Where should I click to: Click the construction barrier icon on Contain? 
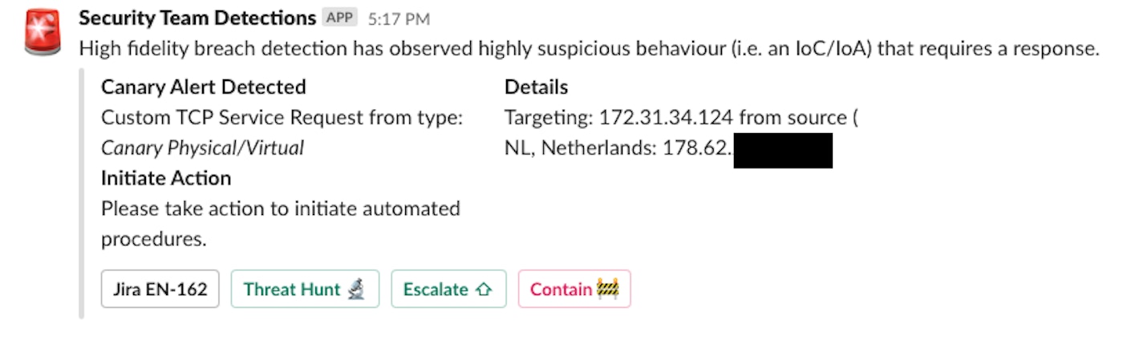click(x=607, y=289)
